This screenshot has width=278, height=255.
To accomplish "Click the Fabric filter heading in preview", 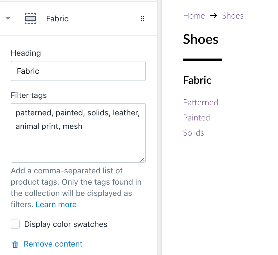I will click(x=197, y=80).
